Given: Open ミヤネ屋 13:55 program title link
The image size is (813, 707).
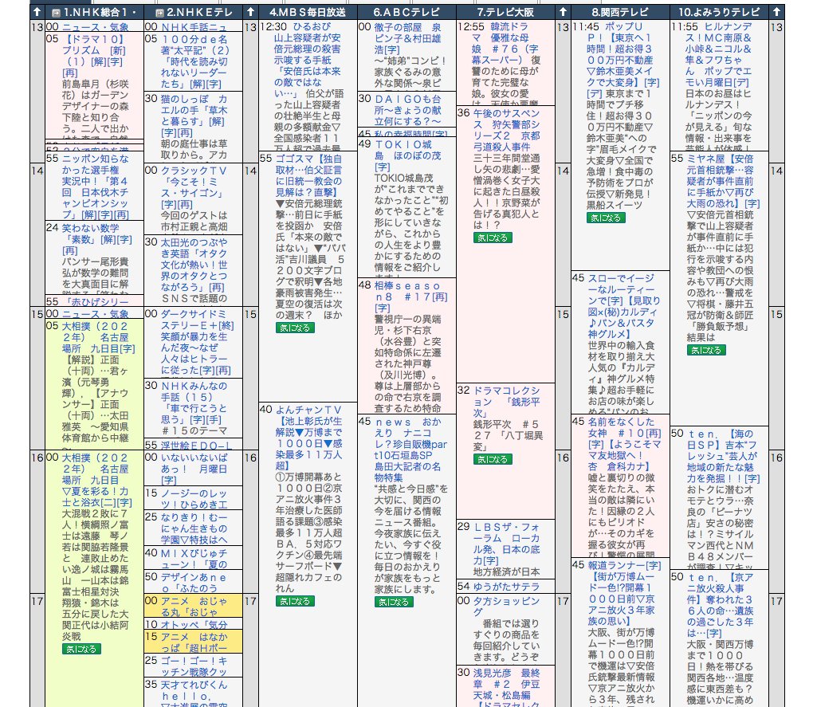Looking at the screenshot, I should coord(723,181).
